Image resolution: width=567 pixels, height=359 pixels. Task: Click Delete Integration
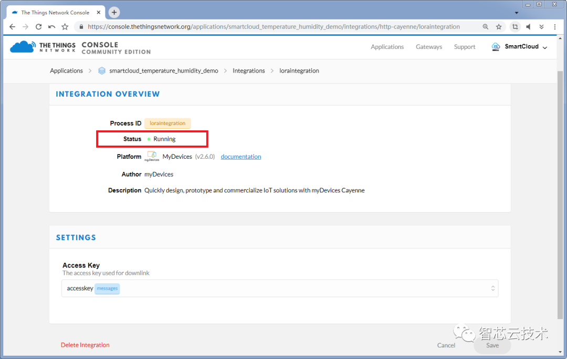[85, 345]
